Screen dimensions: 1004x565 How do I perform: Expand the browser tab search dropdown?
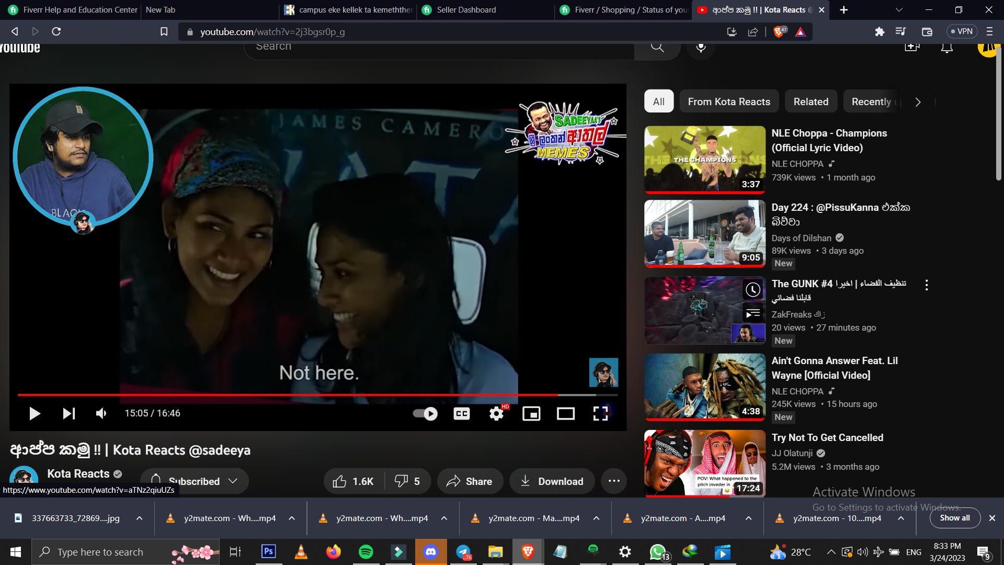(x=899, y=10)
